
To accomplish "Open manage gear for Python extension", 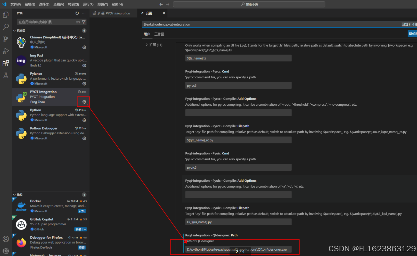I will pyautogui.click(x=84, y=120).
